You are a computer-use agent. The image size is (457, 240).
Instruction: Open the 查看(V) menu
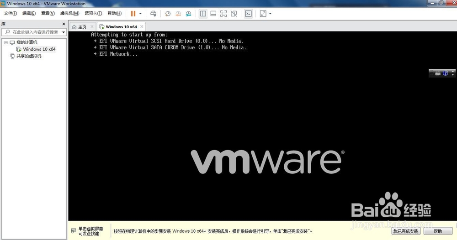48,13
